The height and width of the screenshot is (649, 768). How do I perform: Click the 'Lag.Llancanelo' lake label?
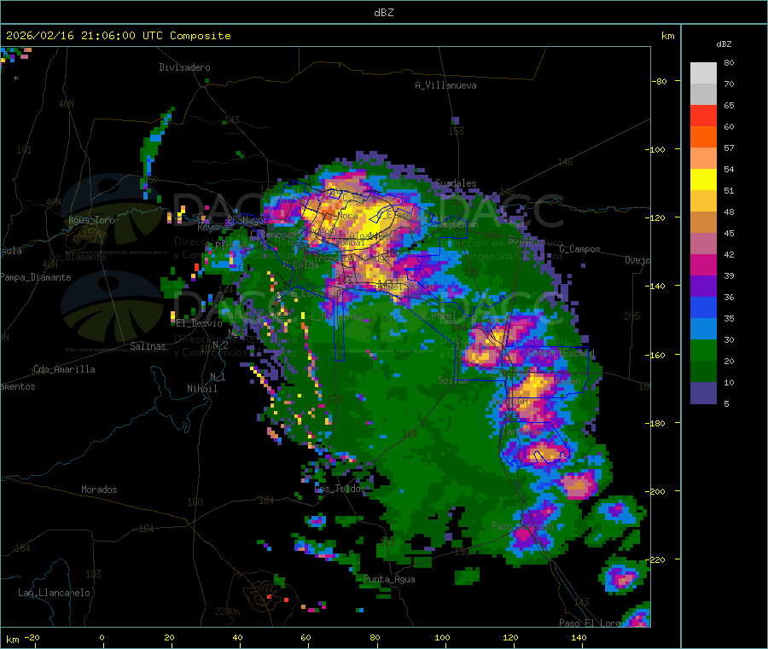pyautogui.click(x=54, y=593)
